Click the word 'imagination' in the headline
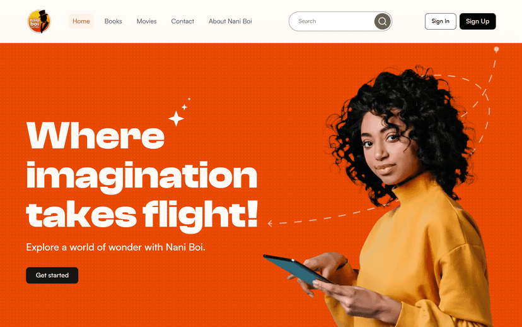 coord(142,177)
